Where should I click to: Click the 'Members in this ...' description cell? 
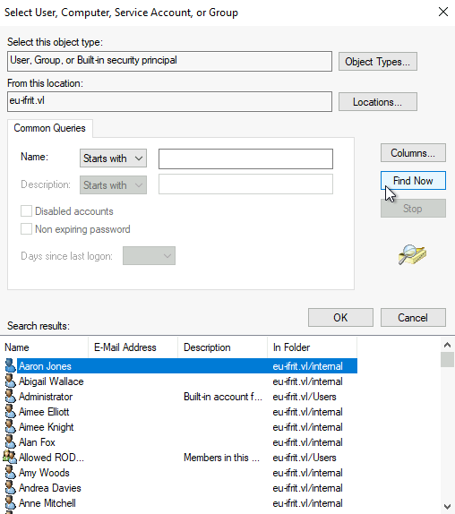[x=221, y=458]
